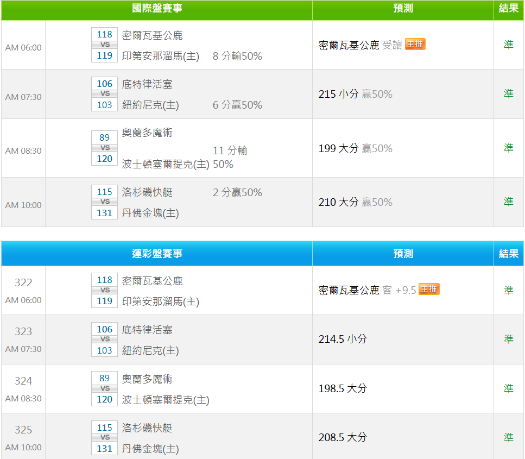Click team 奧蘭多魔術 in game 324
525x459 pixels.
click(147, 379)
